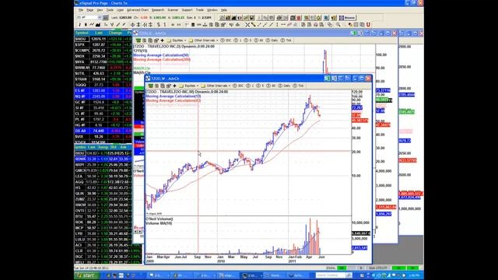Choose the line chart type icon
The width and height of the screenshot is (498, 280).
click(92, 24)
